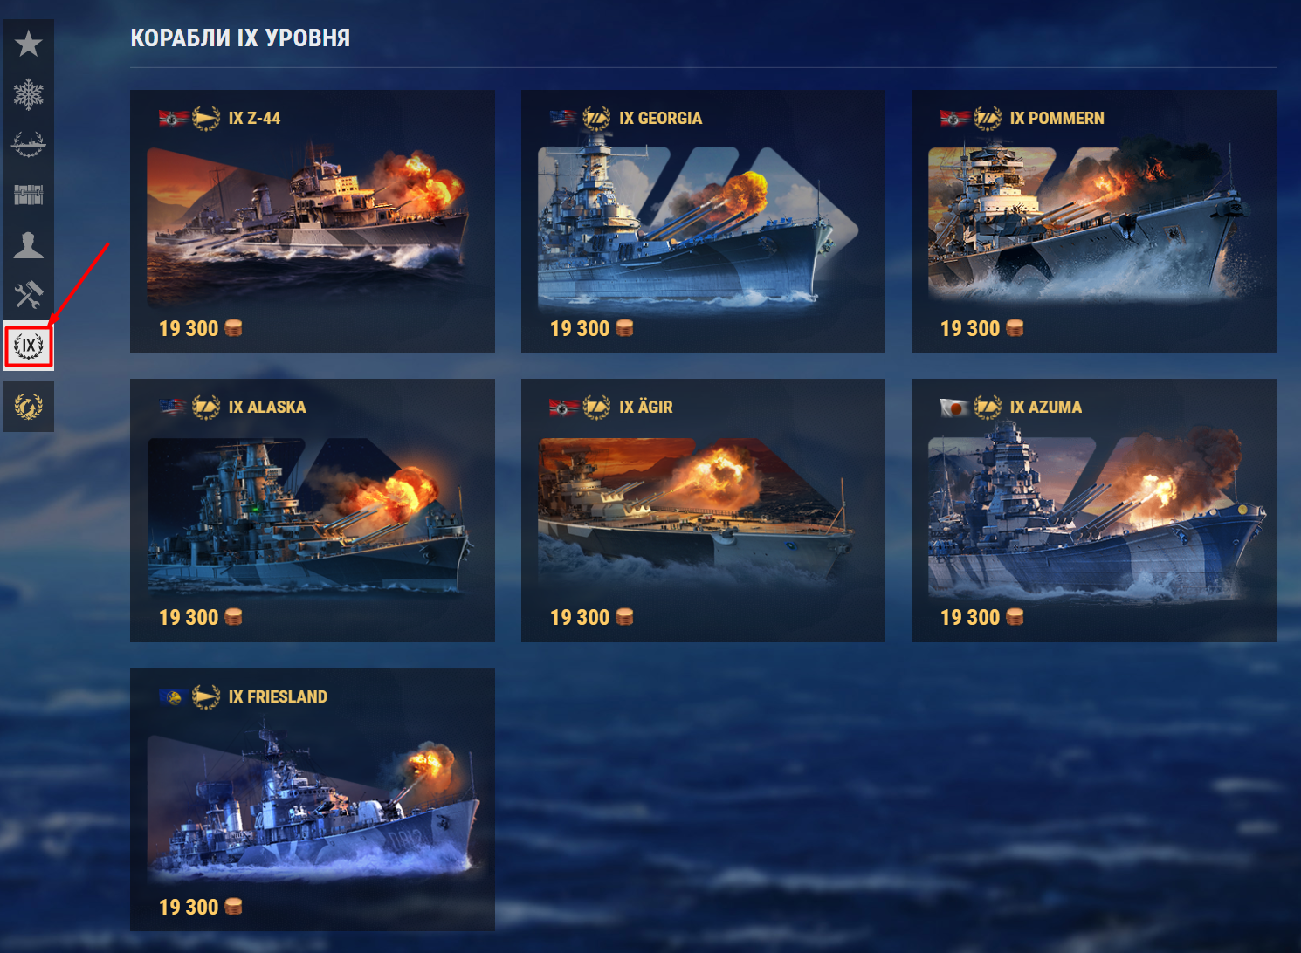Screen dimensions: 1301x953
Task: Open the commander silhouette category icon
Action: tap(29, 245)
